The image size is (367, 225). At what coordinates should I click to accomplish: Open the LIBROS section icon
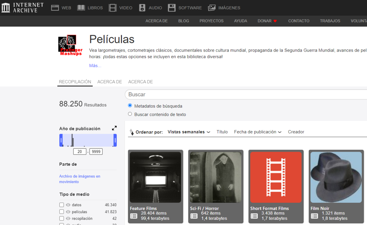(x=81, y=8)
